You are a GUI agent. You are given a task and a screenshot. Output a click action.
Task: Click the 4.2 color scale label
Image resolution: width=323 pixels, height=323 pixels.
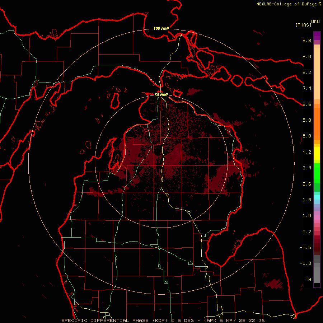tap(307, 152)
